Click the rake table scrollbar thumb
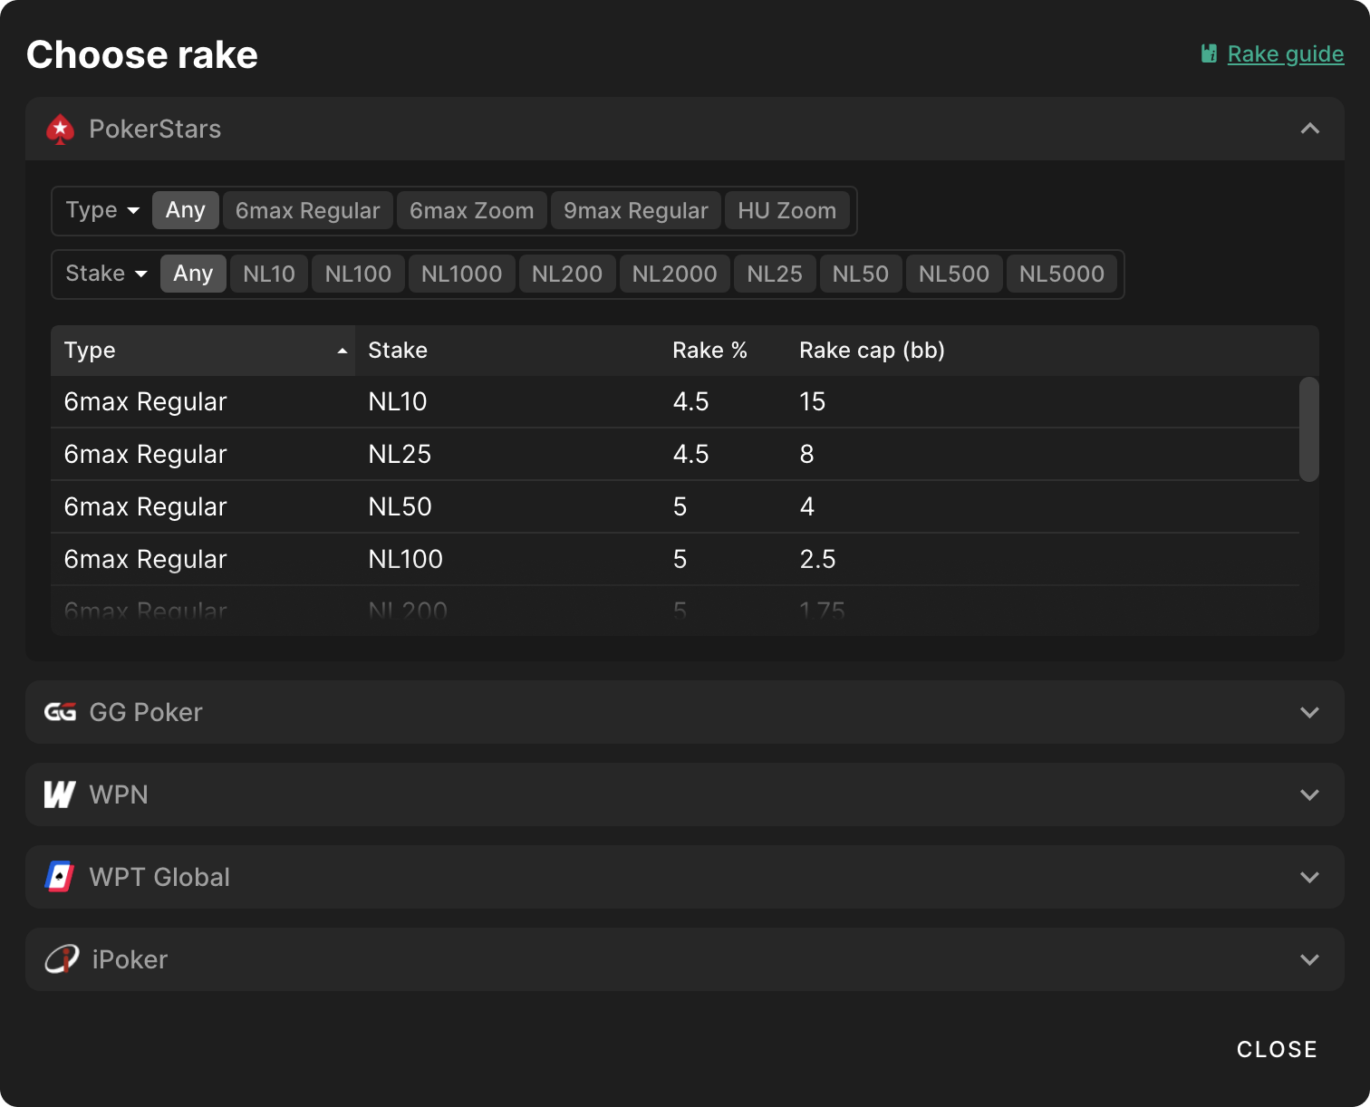The image size is (1370, 1107). (1308, 429)
